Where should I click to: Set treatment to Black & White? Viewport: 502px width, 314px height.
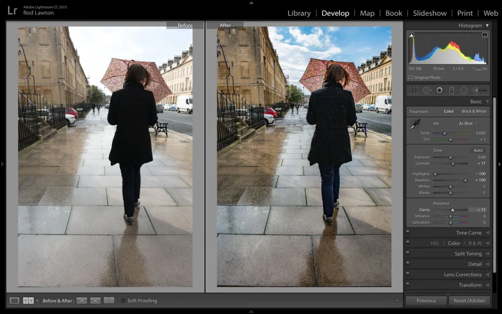474,111
